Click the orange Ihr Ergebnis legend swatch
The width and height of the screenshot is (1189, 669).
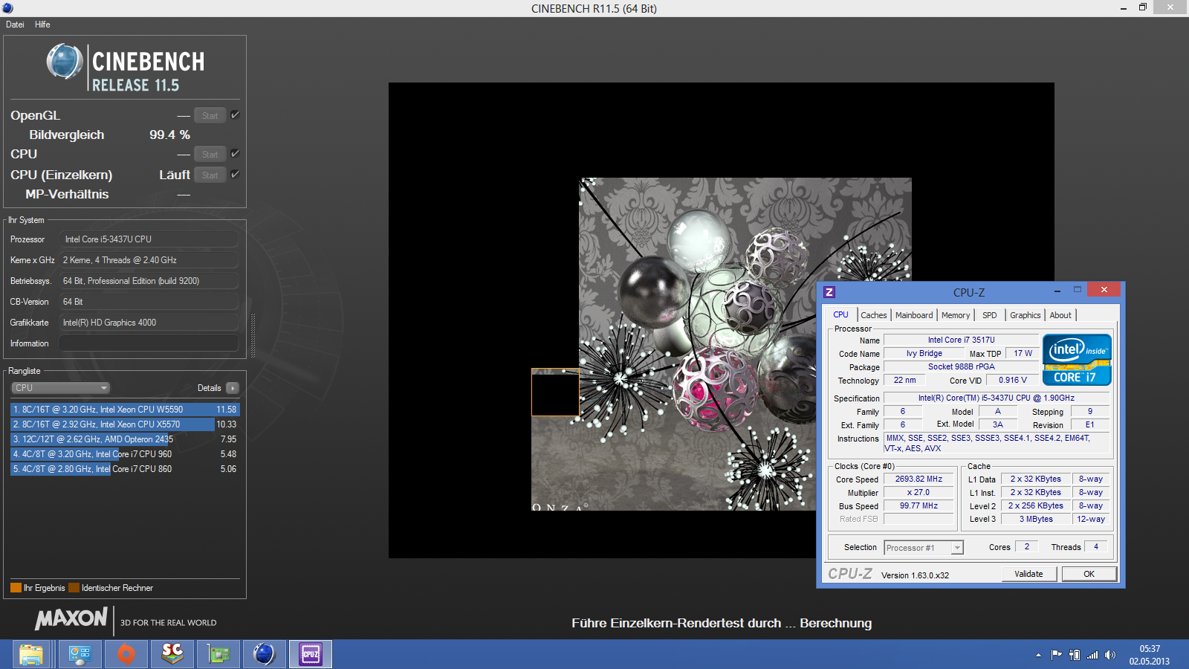coord(16,588)
